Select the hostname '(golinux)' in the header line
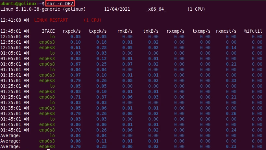 (x=74, y=9)
